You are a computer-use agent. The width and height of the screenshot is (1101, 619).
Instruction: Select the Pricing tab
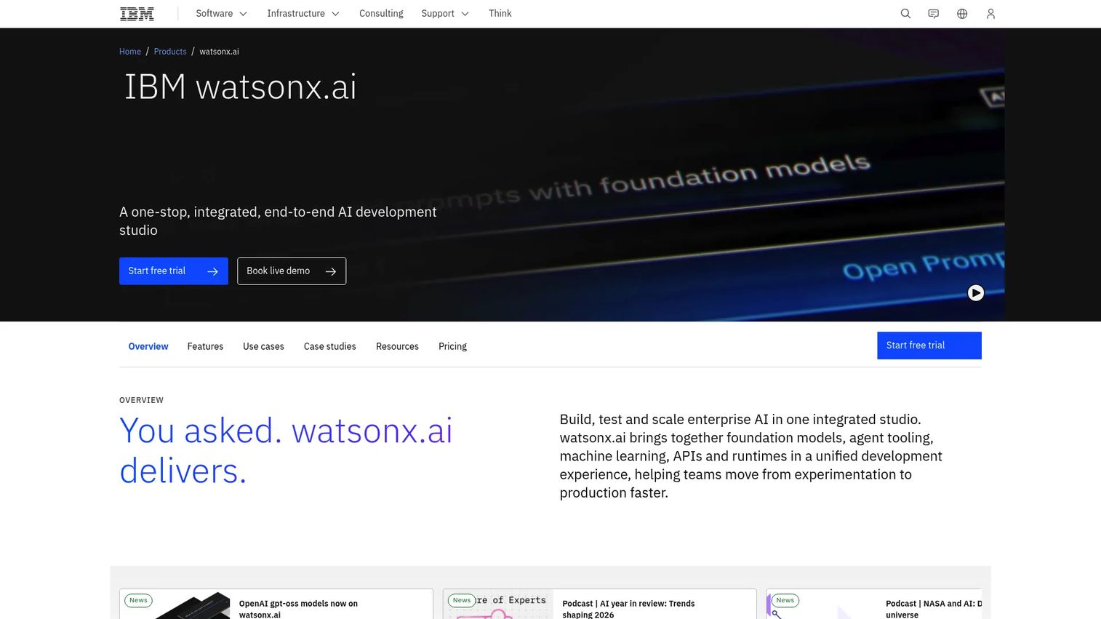click(452, 346)
